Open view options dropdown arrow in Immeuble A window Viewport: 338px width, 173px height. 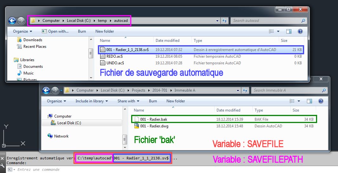coord(299,101)
